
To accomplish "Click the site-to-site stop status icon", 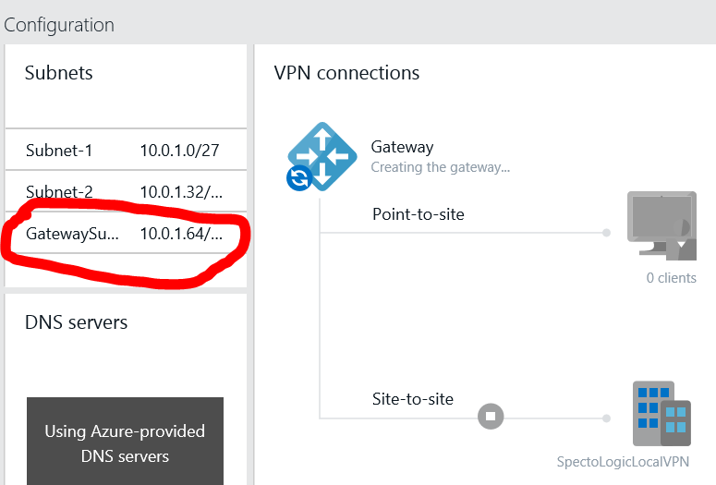I will tap(491, 417).
